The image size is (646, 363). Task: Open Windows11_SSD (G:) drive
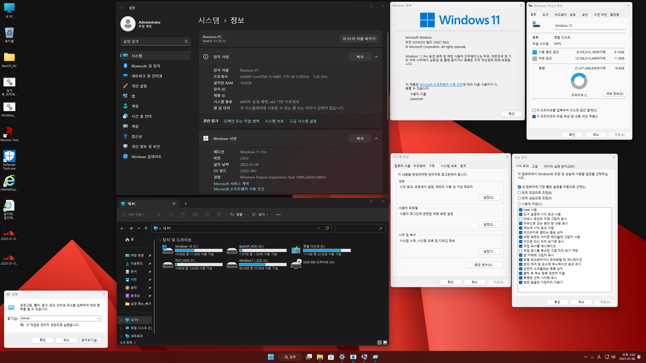click(257, 264)
